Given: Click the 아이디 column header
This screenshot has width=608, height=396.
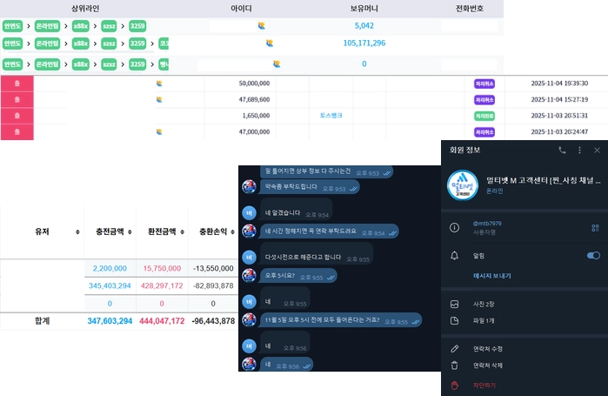Looking at the screenshot, I should point(241,9).
